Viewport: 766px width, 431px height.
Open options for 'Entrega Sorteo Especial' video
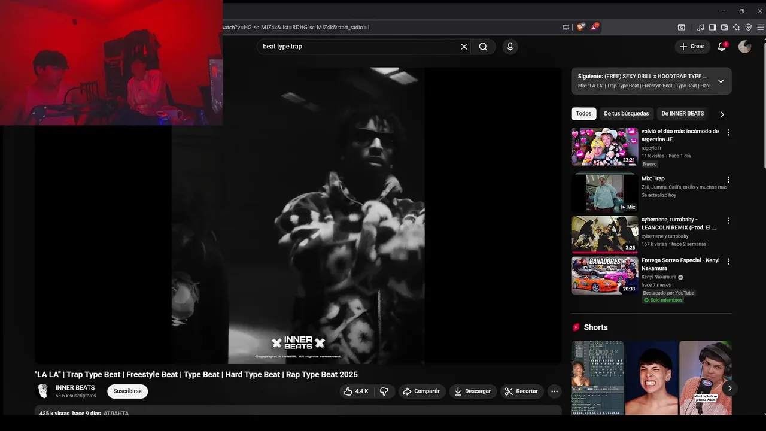coord(728,262)
